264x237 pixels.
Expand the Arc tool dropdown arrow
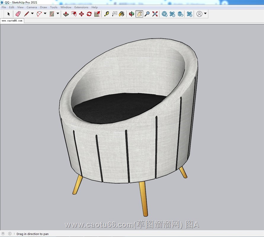[x=45, y=13]
